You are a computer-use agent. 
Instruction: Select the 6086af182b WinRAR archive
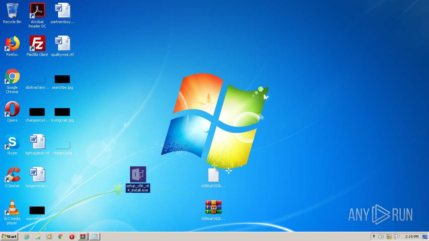213,210
